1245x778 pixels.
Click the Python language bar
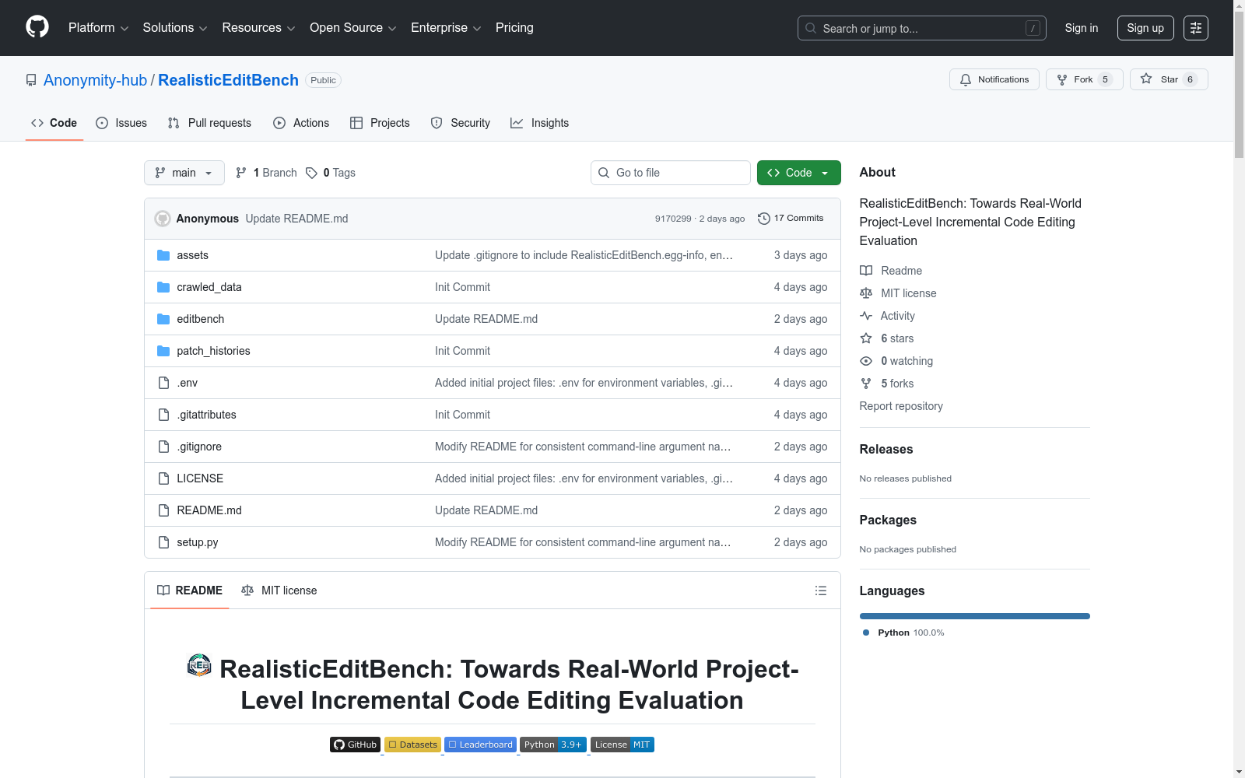pos(975,616)
